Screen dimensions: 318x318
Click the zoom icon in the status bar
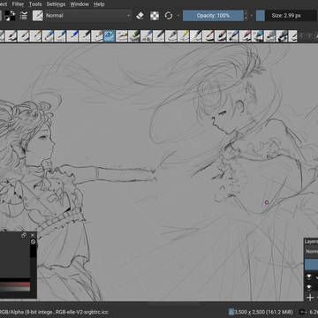click(302, 312)
